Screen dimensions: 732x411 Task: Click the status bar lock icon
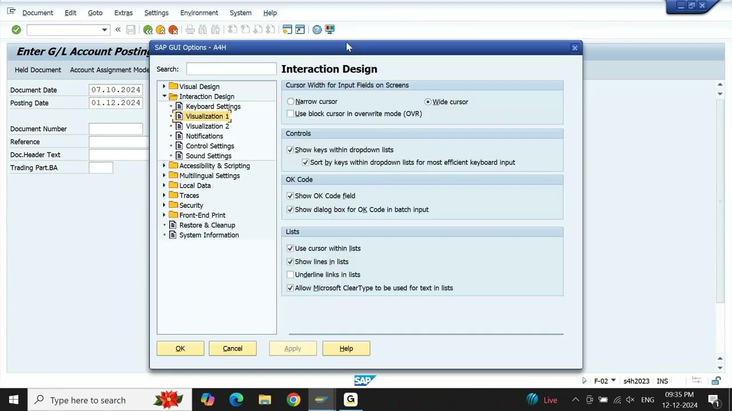click(716, 381)
